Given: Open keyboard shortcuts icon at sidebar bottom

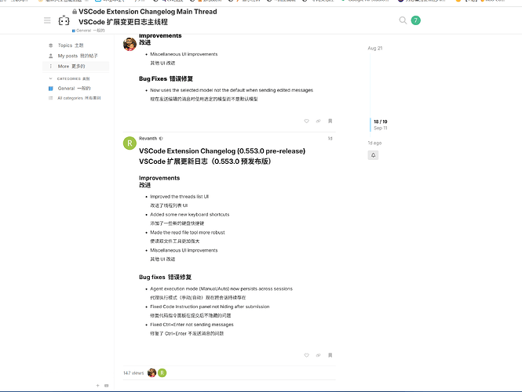Looking at the screenshot, I should (x=107, y=386).
